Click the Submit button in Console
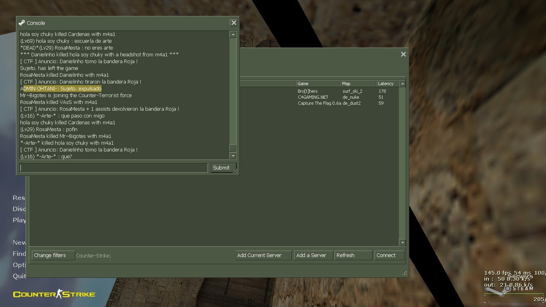The width and height of the screenshot is (546, 307). [223, 168]
